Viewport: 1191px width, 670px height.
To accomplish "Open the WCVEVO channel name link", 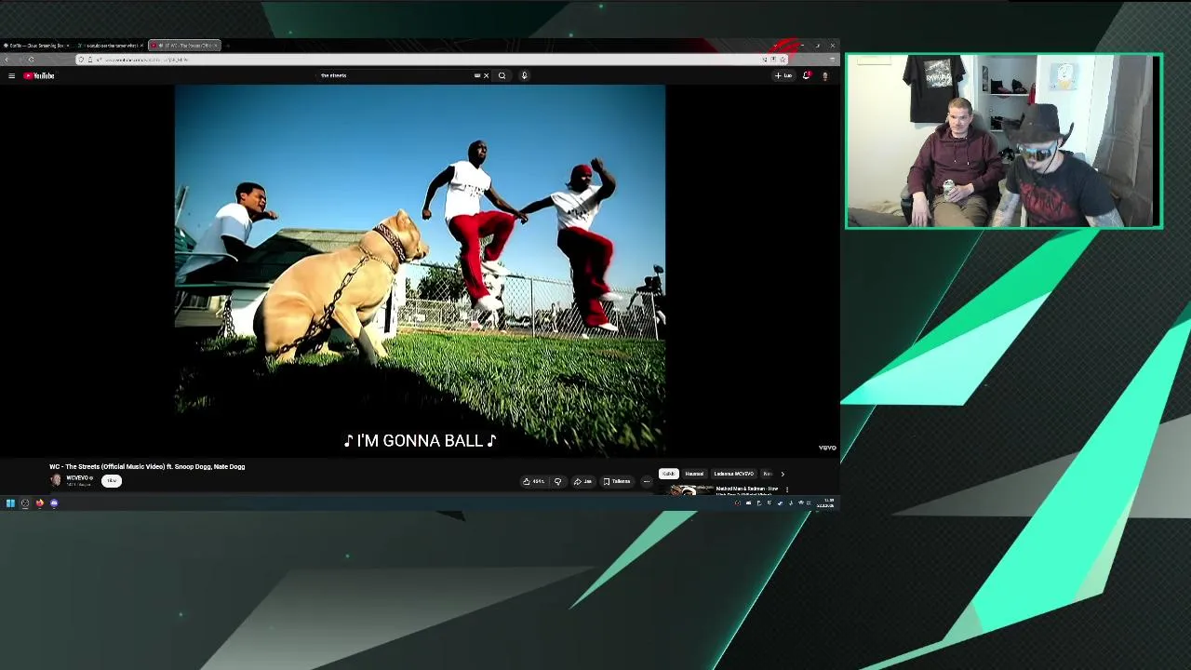I will (77, 477).
